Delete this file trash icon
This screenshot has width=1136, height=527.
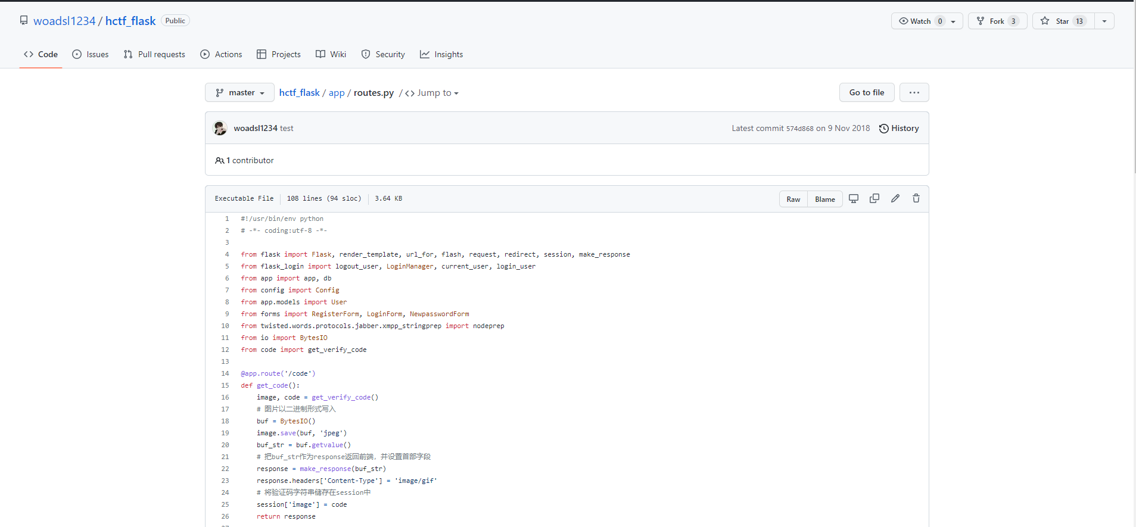tap(916, 198)
